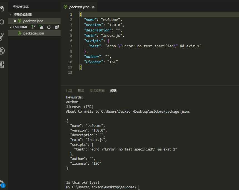This screenshot has width=239, height=190.
Task: Open the Extensions view icon
Action: tap(2, 65)
